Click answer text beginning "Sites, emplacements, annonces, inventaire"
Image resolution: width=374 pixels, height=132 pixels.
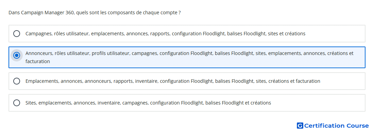[x=148, y=103]
